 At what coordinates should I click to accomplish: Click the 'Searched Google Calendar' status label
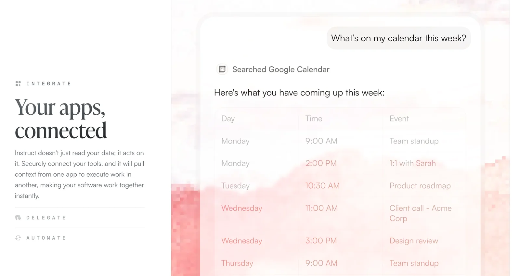[x=280, y=69]
